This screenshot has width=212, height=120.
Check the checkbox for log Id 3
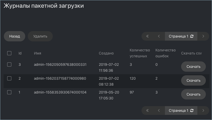[9, 64]
